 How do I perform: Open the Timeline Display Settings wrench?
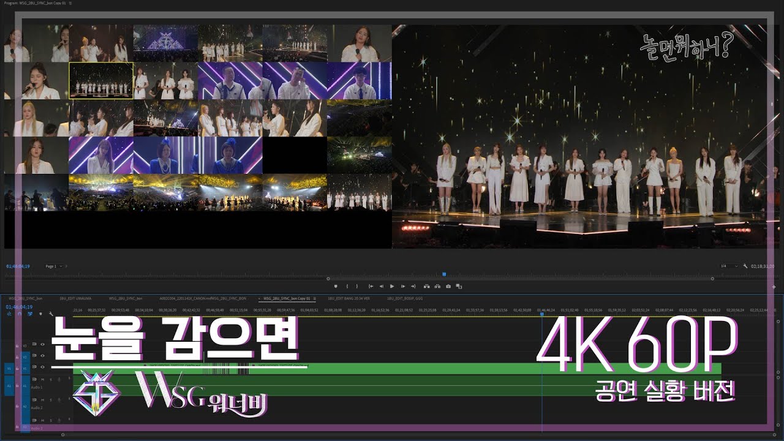pyautogui.click(x=51, y=314)
